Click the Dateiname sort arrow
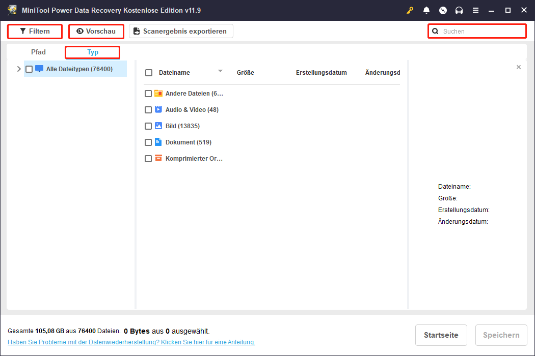The image size is (535, 356). 220,71
